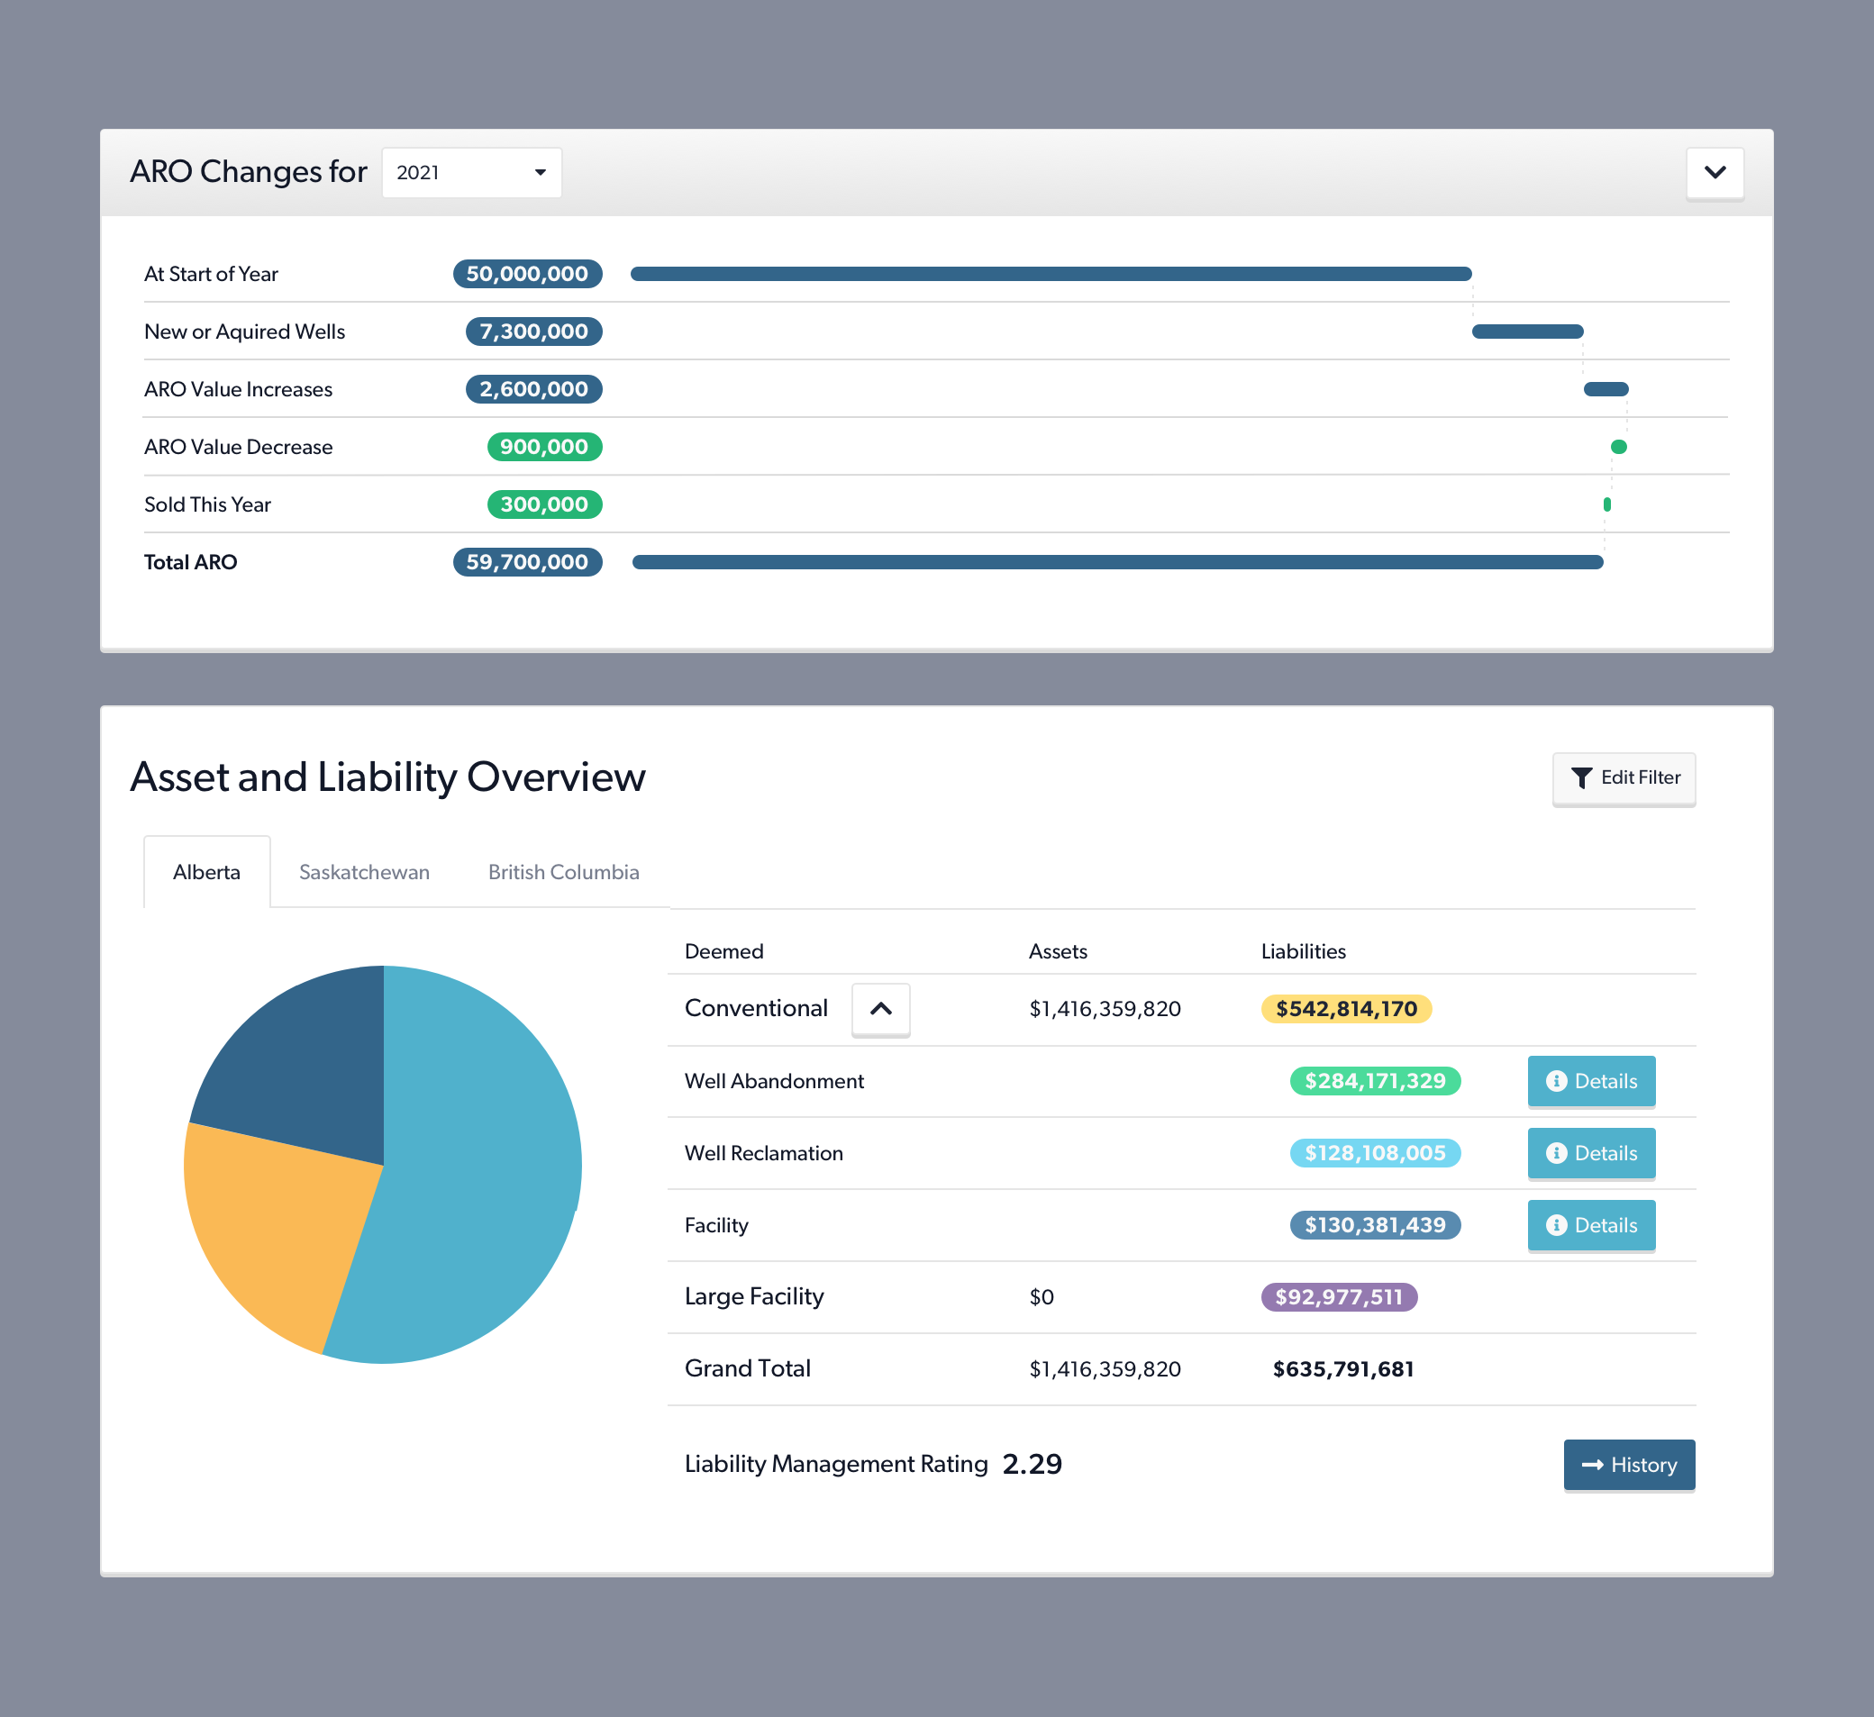Open the year 2021 dropdown
1874x1717 pixels.
click(471, 173)
